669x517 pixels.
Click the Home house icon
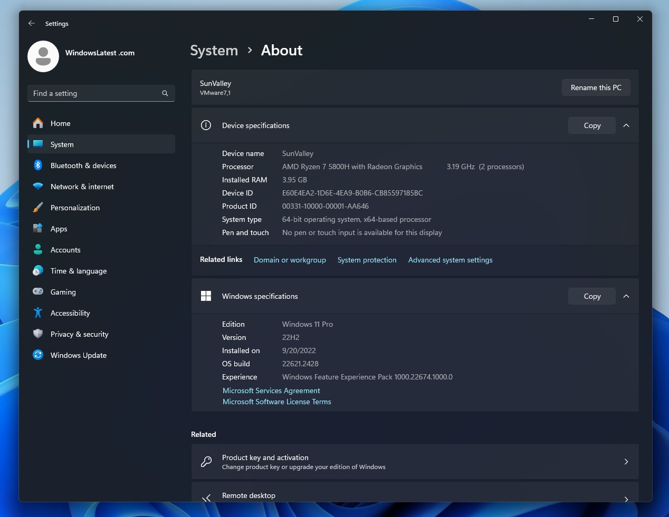38,123
